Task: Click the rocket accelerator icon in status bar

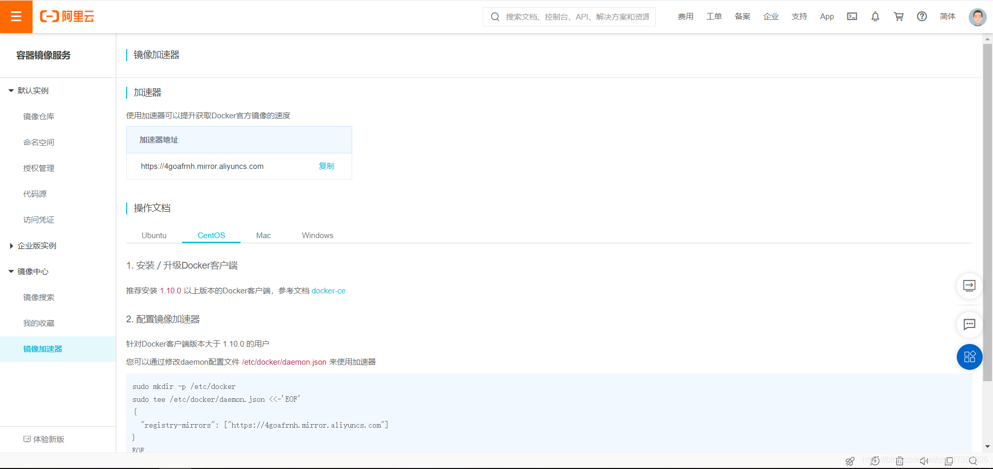Action: click(850, 461)
